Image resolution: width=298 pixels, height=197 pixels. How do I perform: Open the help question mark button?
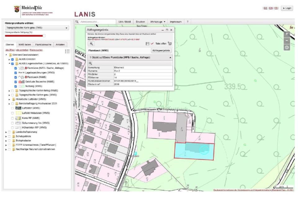click(187, 22)
